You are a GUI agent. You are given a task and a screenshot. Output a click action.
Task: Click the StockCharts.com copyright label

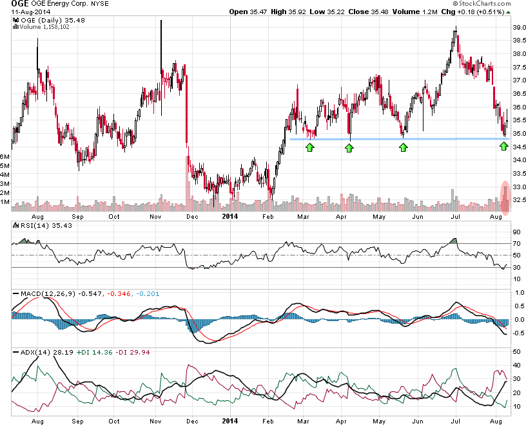pos(482,3)
